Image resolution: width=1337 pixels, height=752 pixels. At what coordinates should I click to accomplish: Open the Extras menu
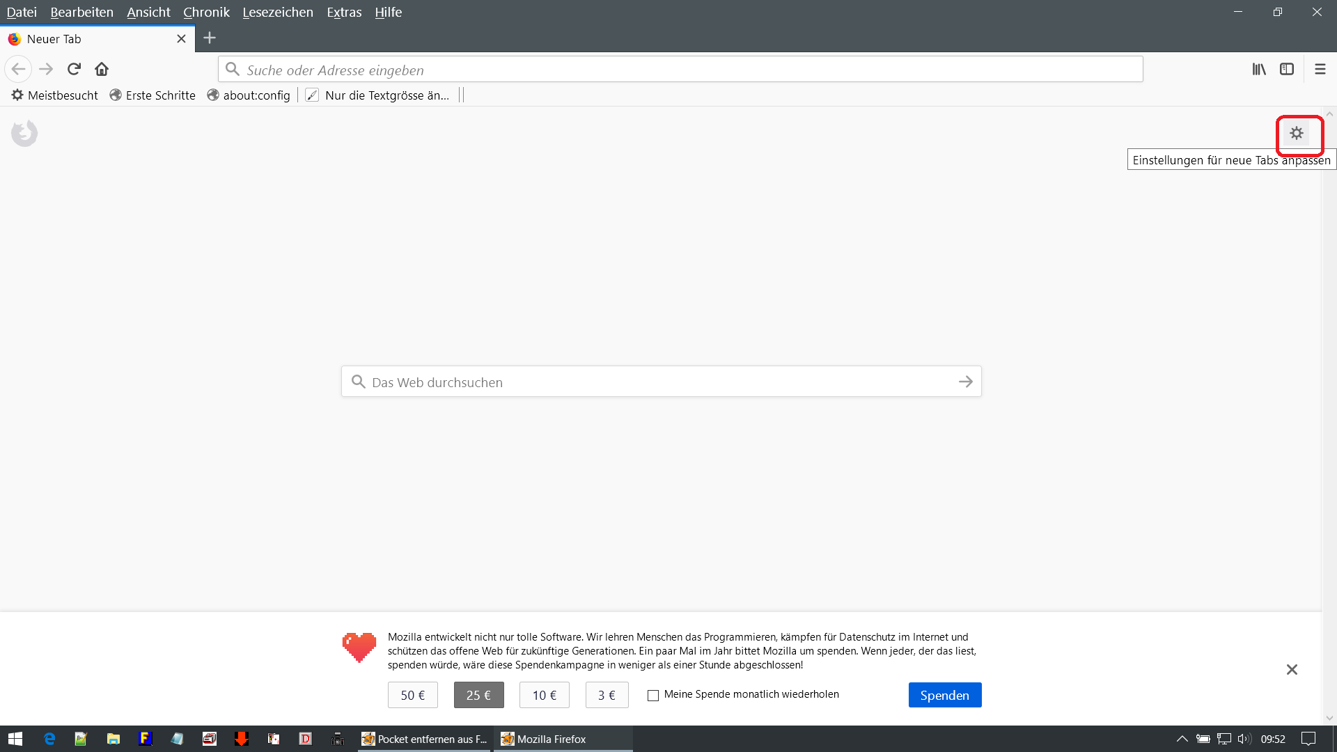pos(344,12)
